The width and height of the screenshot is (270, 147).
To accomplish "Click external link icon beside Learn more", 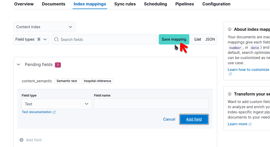I will [x=250, y=124].
